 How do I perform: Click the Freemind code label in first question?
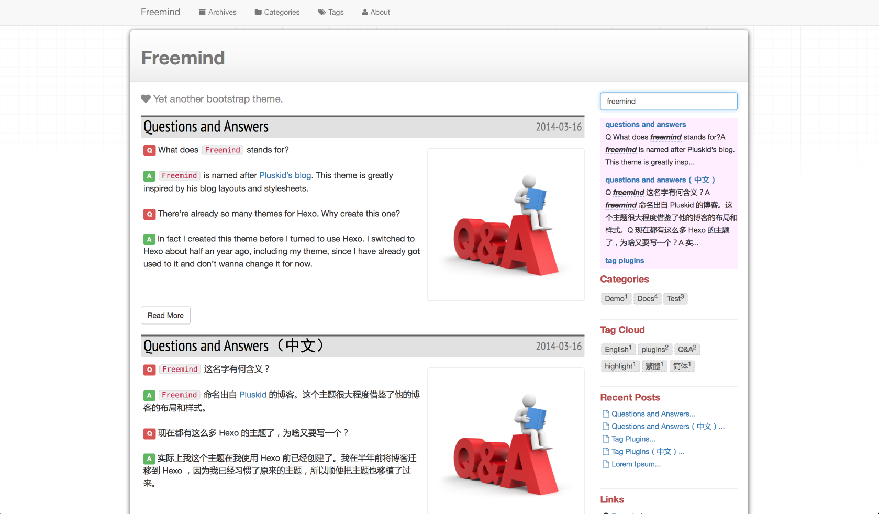coord(222,150)
